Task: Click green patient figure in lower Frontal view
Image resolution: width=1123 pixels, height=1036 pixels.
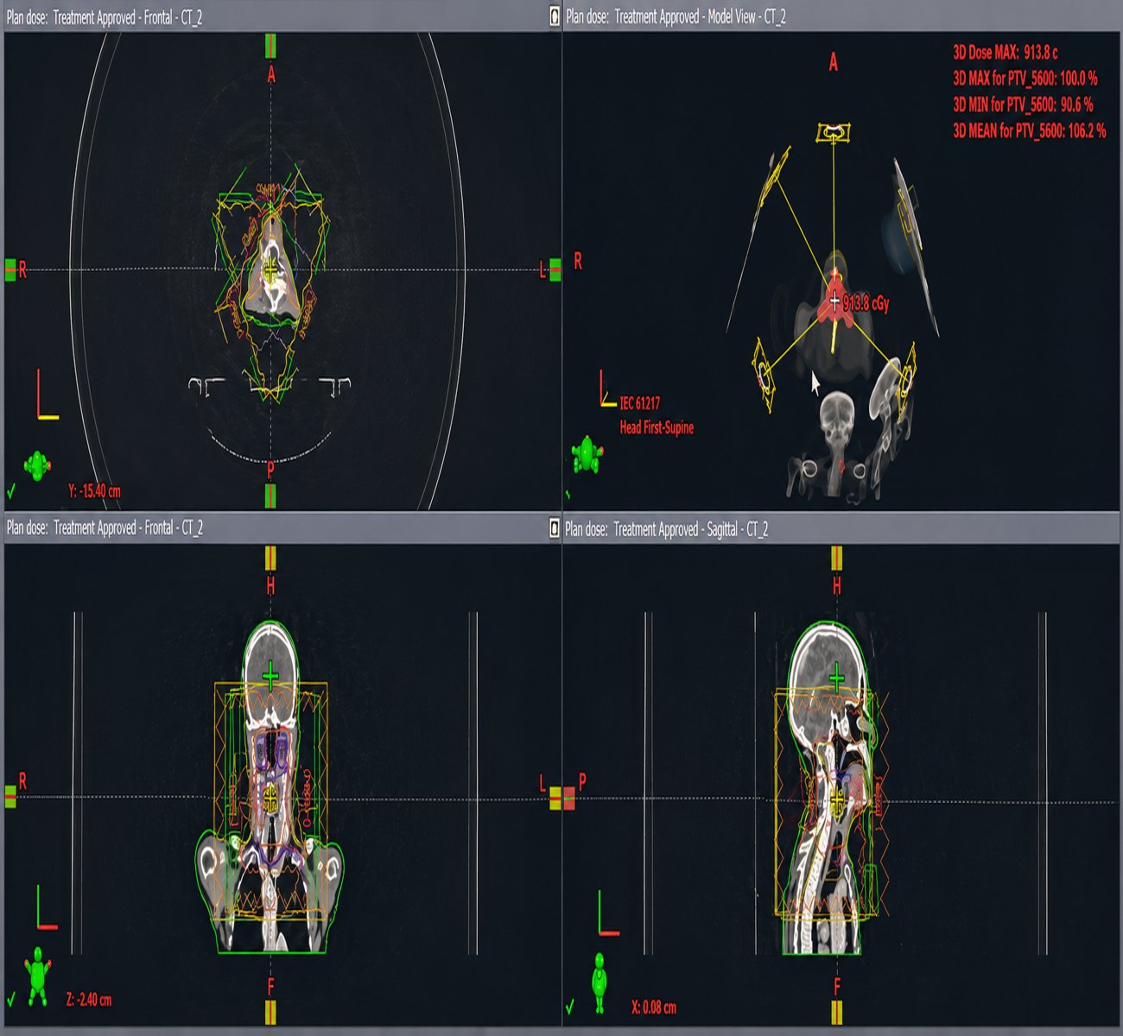Action: pyautogui.click(x=37, y=976)
